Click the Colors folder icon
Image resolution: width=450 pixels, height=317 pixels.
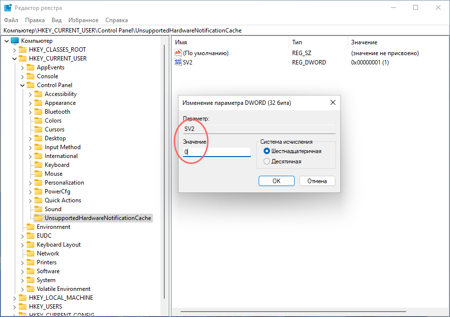(x=38, y=121)
